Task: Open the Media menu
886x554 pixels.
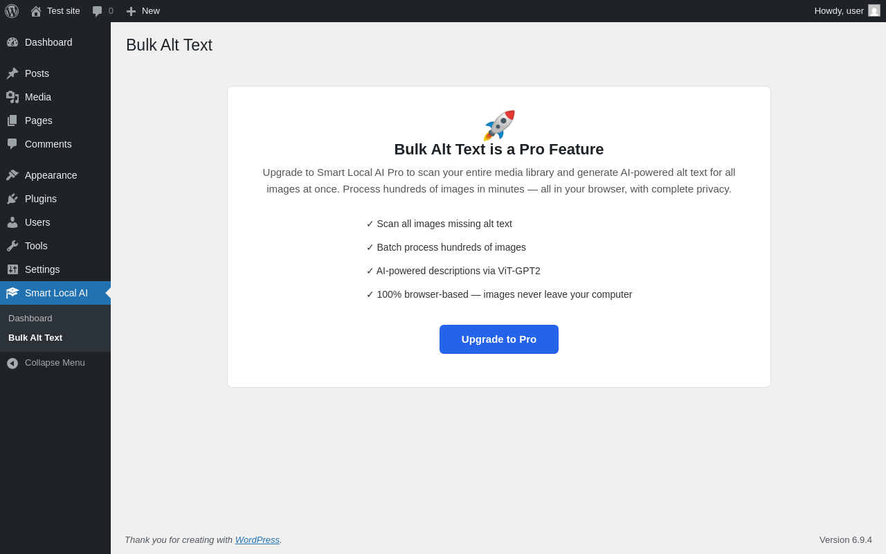Action: click(55, 97)
